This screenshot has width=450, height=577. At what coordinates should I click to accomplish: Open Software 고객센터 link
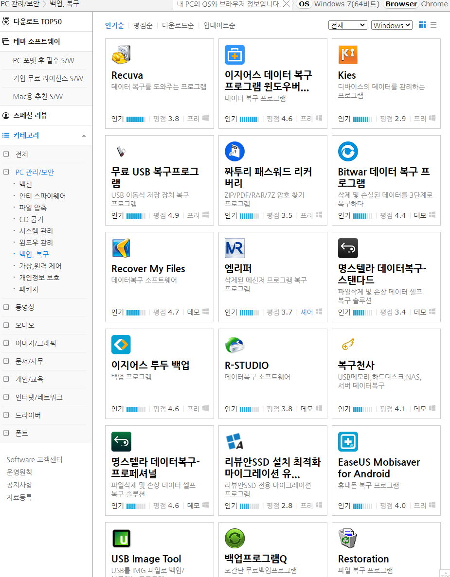(35, 460)
